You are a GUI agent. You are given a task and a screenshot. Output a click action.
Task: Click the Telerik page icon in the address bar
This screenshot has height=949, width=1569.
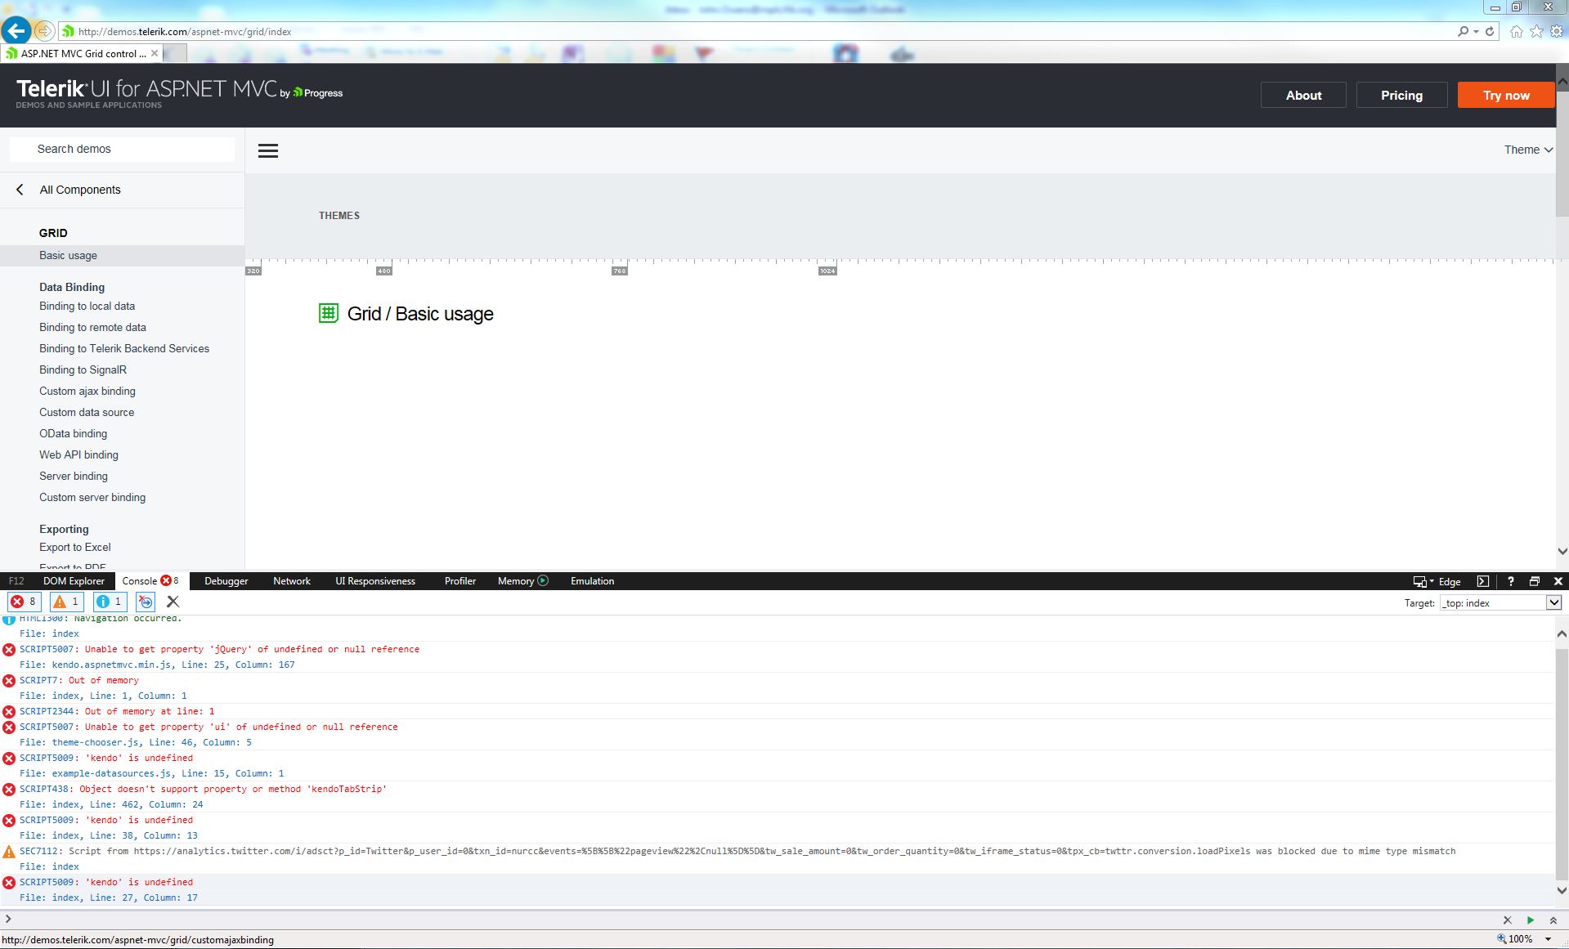69,31
